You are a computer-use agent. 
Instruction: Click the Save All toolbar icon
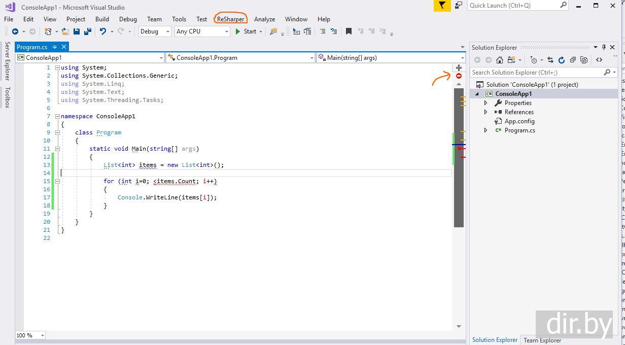[88, 31]
